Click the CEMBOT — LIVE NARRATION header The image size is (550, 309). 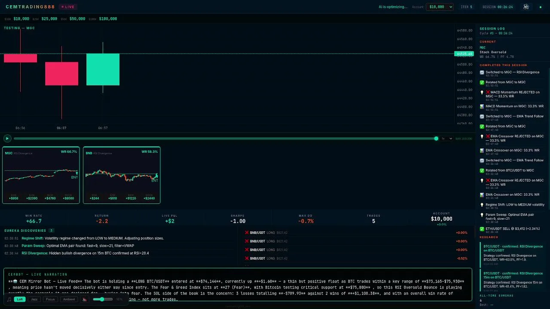pyautogui.click(x=38, y=274)
